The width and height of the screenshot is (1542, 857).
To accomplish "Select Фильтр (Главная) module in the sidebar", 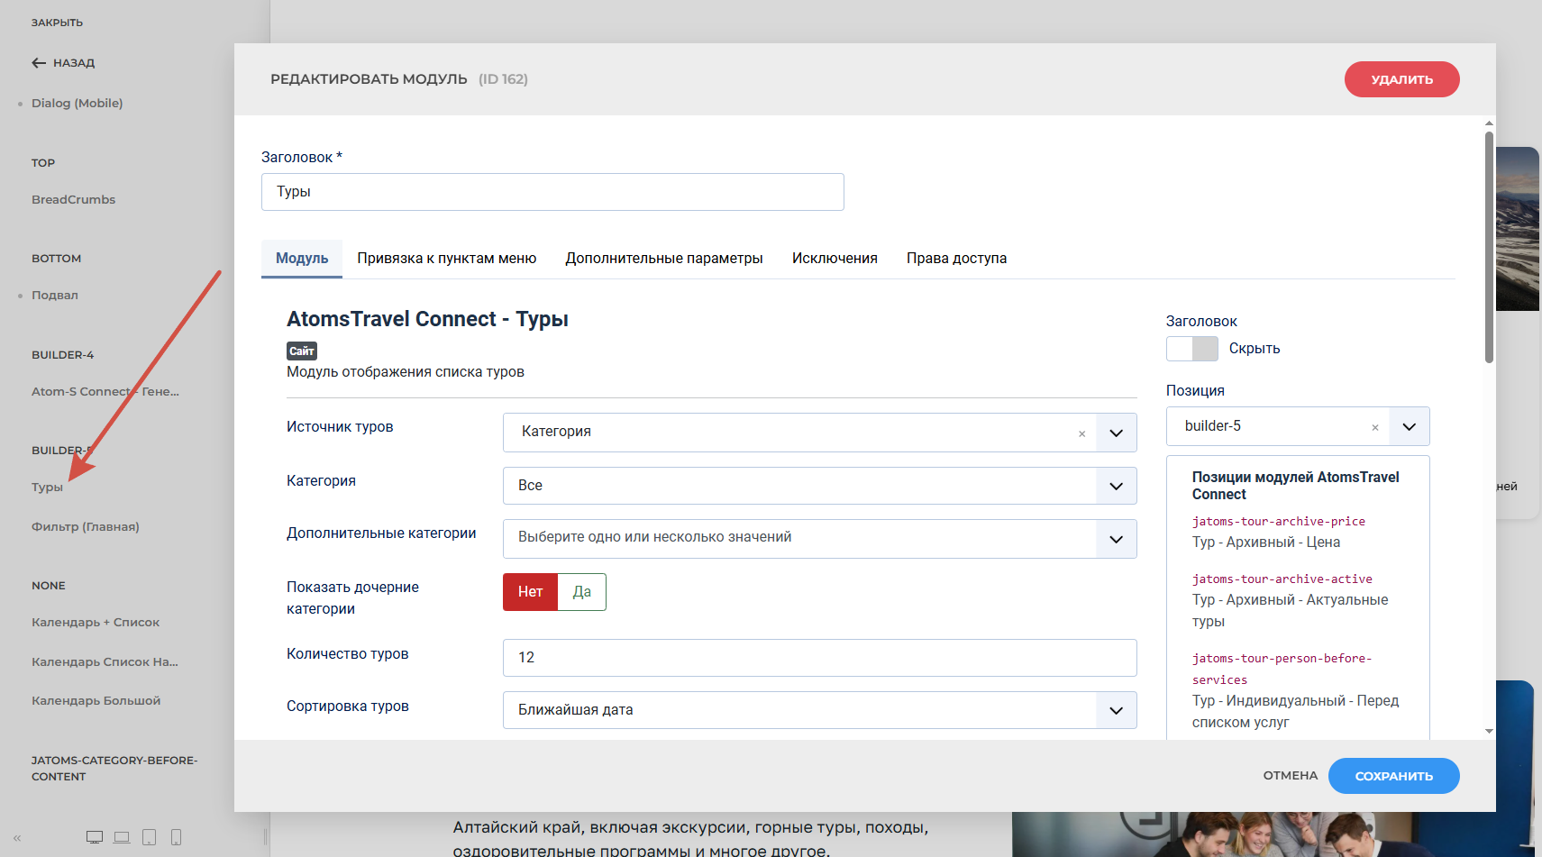I will 86,527.
